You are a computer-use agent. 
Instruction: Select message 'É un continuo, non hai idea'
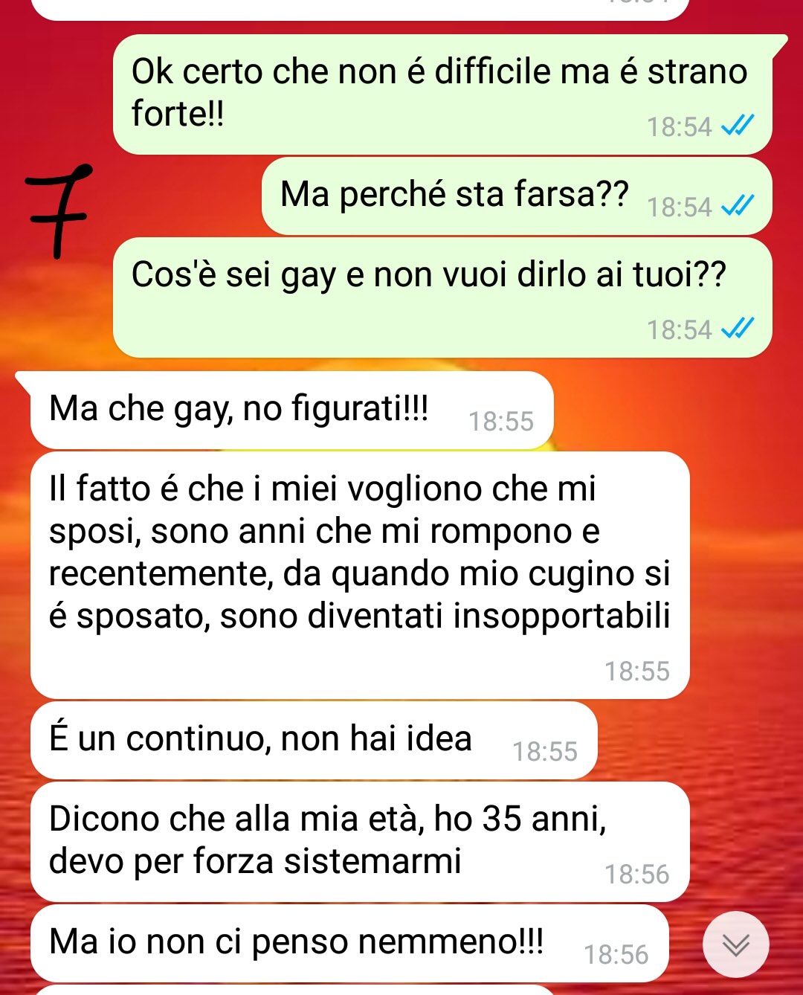click(x=314, y=741)
